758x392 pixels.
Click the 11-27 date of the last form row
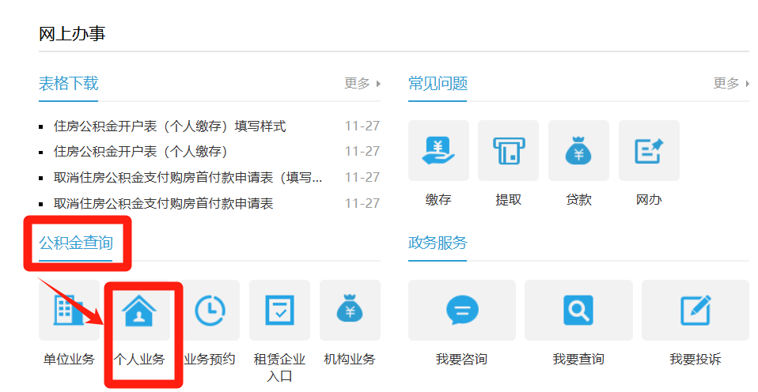pyautogui.click(x=362, y=203)
